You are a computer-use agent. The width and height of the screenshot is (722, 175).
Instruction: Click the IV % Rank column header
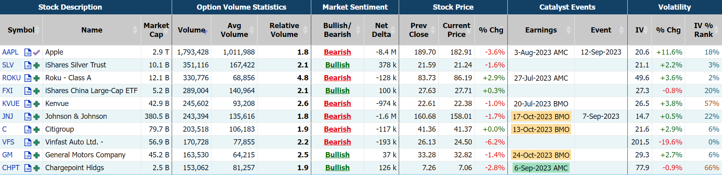703,30
